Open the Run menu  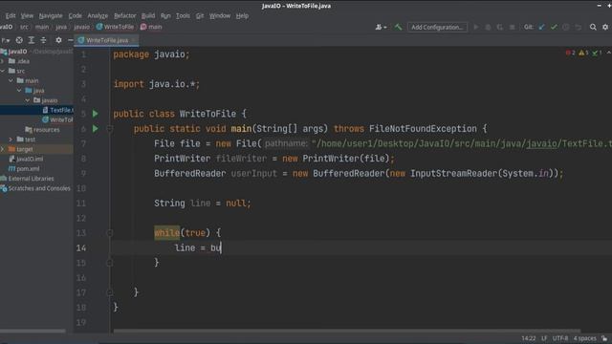pyautogui.click(x=165, y=15)
